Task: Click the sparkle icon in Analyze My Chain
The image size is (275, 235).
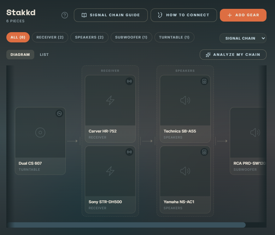Action: click(208, 55)
